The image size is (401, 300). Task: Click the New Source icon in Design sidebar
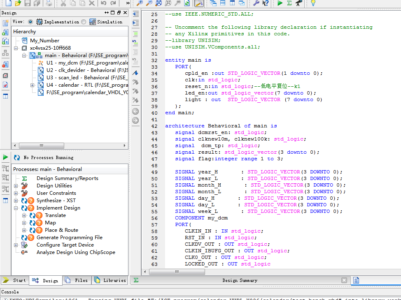point(5,23)
